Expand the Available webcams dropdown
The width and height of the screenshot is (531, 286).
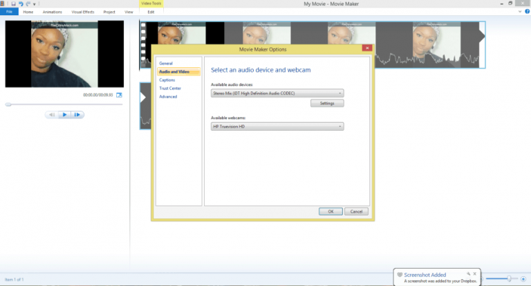coord(277,126)
